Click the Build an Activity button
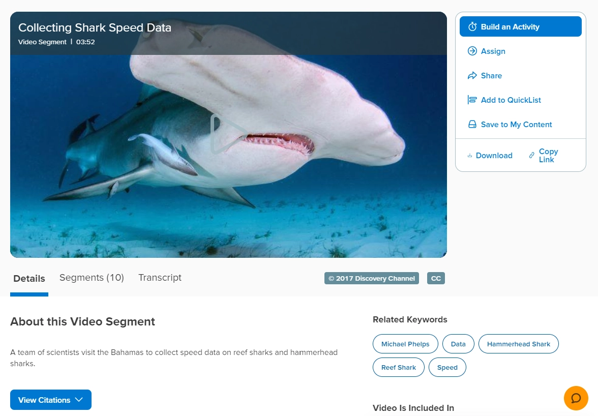Screen dimensions: 598x416 point(520,26)
